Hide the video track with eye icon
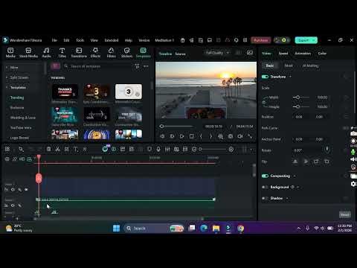Image resolution: width=357 pixels, height=268 pixels. (x=26, y=190)
